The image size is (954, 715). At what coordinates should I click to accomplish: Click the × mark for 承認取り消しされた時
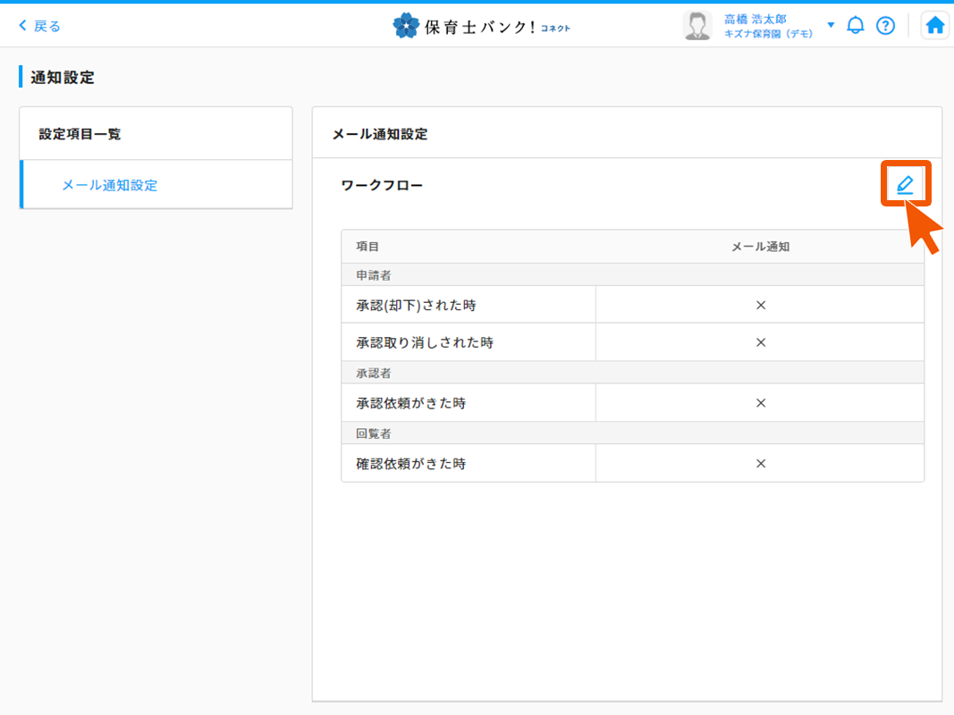pos(761,342)
